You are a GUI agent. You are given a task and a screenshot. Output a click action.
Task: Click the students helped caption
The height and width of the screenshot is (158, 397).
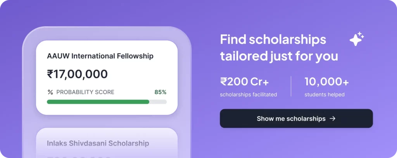(x=324, y=95)
